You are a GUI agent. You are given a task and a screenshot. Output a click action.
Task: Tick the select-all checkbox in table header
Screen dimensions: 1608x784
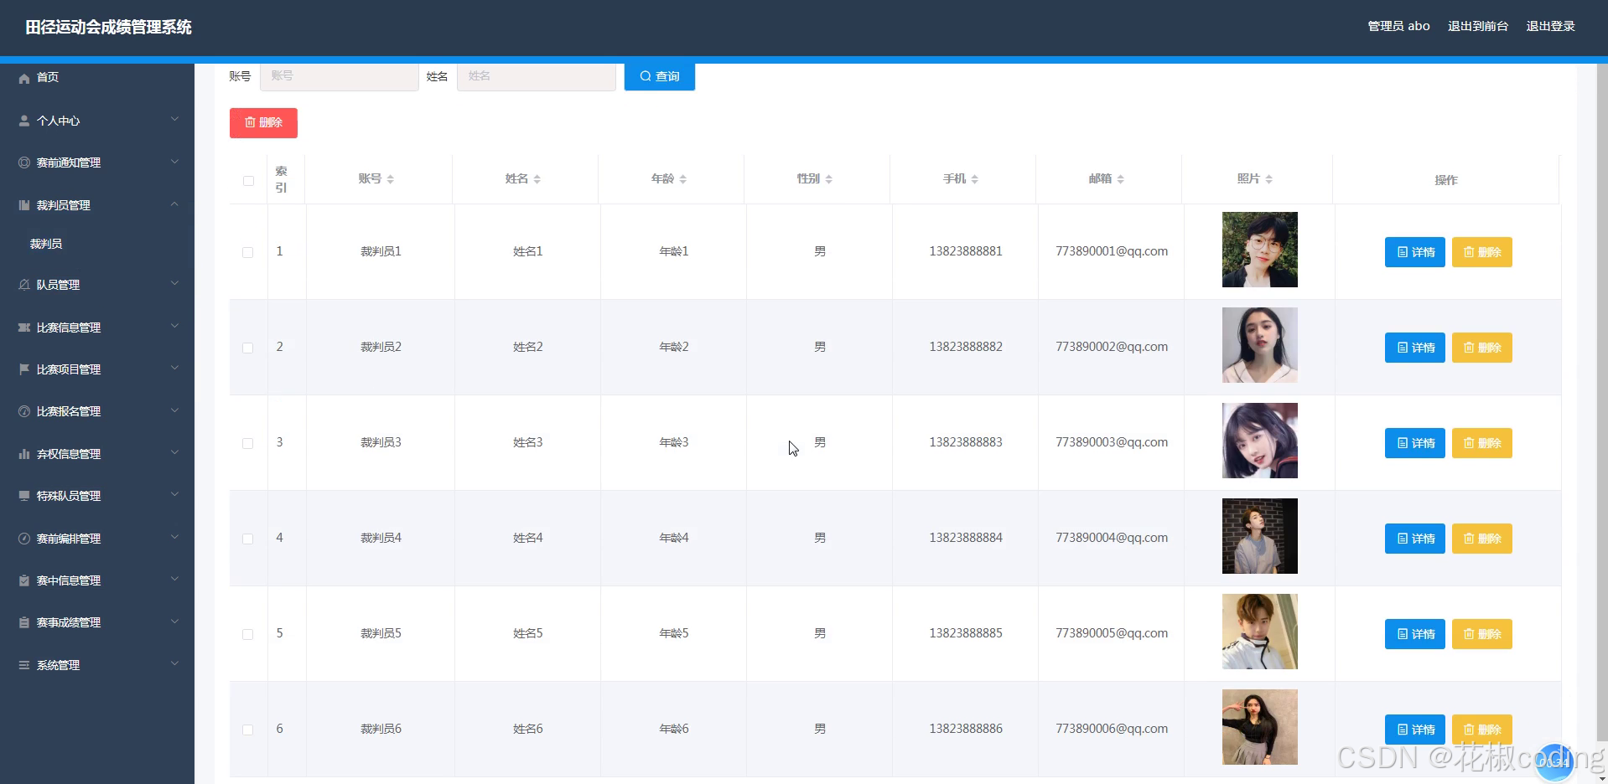coord(248,181)
